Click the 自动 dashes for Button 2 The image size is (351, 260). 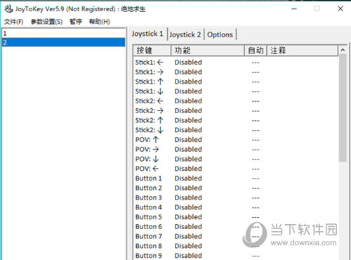[x=256, y=188]
